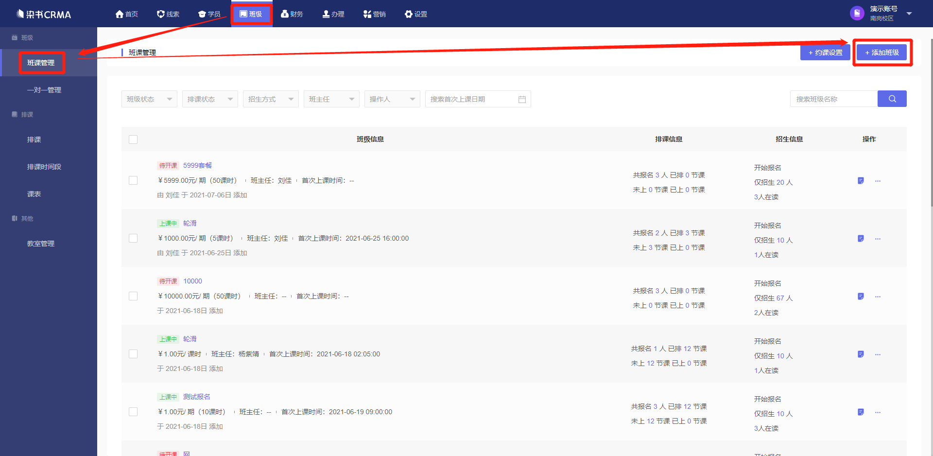Open more options for 测试报名 row
933x456 pixels.
[878, 412]
